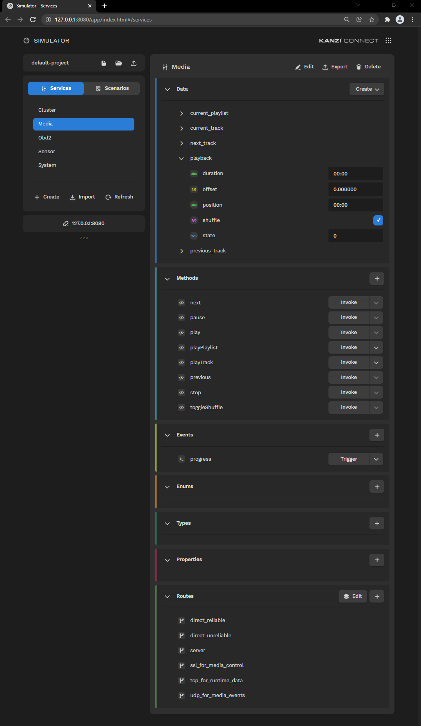The image size is (421, 726).
Task: Export the Media service
Action: (x=335, y=67)
